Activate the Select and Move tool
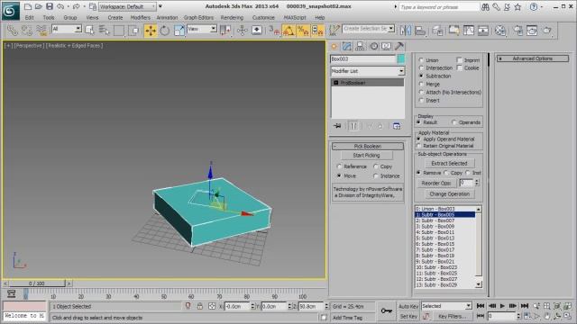 [151, 31]
